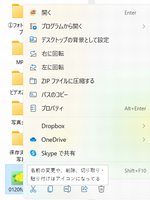The width and height of the screenshot is (150, 200).
Task: Click the Share arrow icon
Action: click(84, 189)
